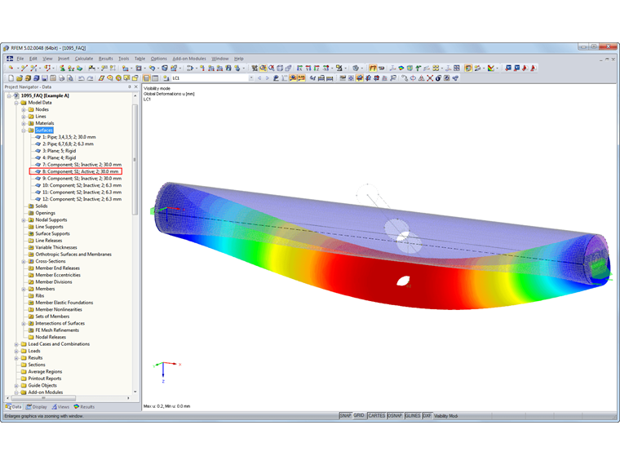
Task: Select 'Printout Reports' tree item
Action: 44,379
